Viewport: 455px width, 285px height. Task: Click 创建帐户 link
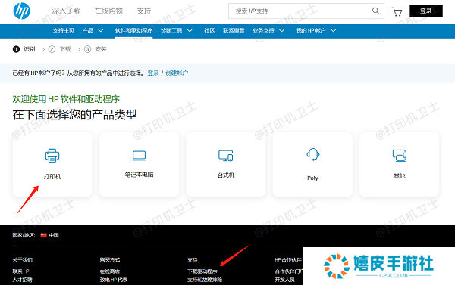[177, 73]
